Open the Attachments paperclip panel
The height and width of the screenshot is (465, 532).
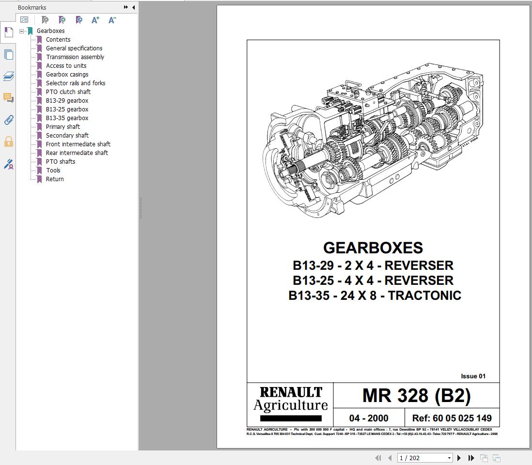coord(8,120)
